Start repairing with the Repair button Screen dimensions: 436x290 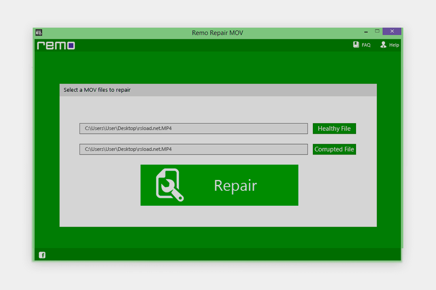(219, 185)
